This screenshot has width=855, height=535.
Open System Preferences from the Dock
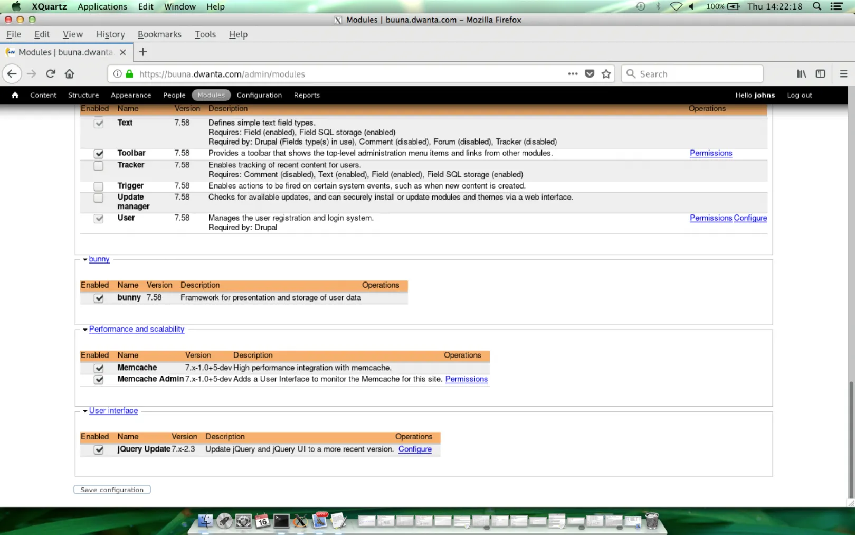coord(243,521)
